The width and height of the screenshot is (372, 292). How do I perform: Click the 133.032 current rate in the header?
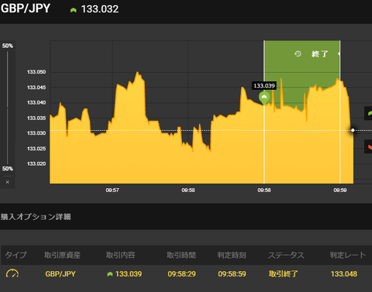pos(100,9)
